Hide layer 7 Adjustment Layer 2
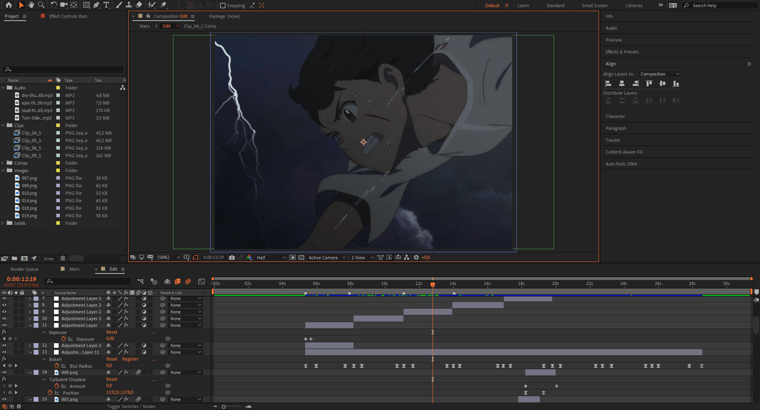 pos(4,299)
